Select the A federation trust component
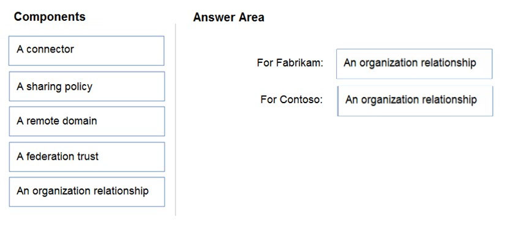The image size is (507, 230). pos(87,157)
